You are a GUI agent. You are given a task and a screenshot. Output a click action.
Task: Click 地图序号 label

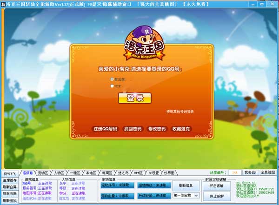[29, 193]
